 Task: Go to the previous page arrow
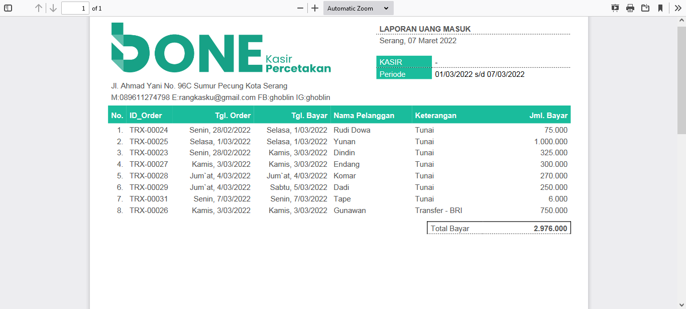[39, 8]
